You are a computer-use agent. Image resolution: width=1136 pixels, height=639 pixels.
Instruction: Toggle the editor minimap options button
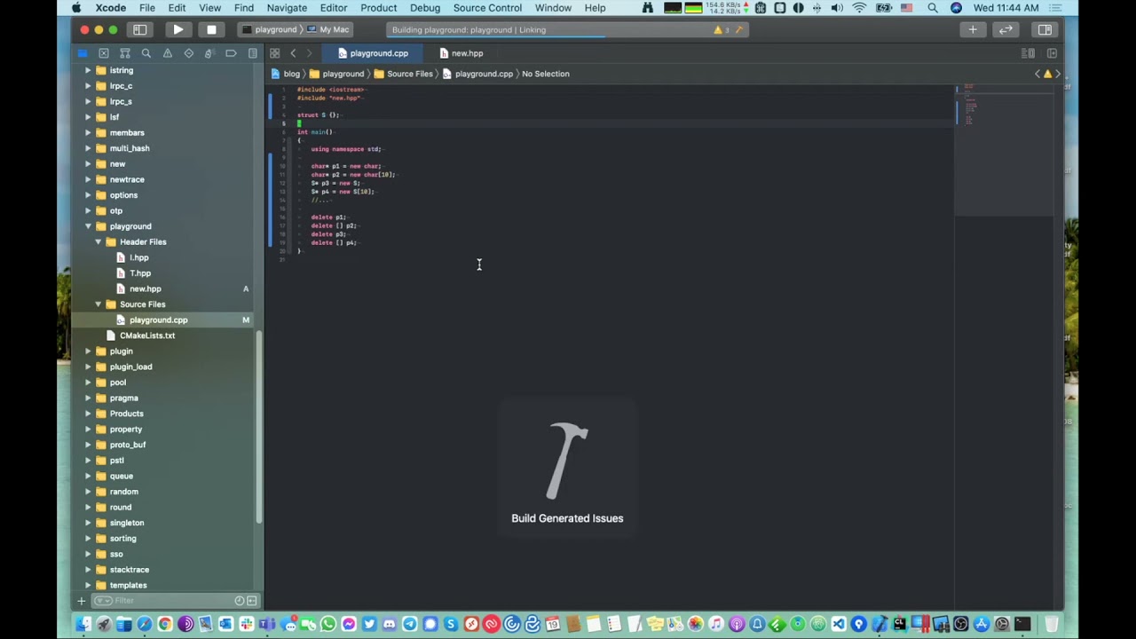point(1029,53)
